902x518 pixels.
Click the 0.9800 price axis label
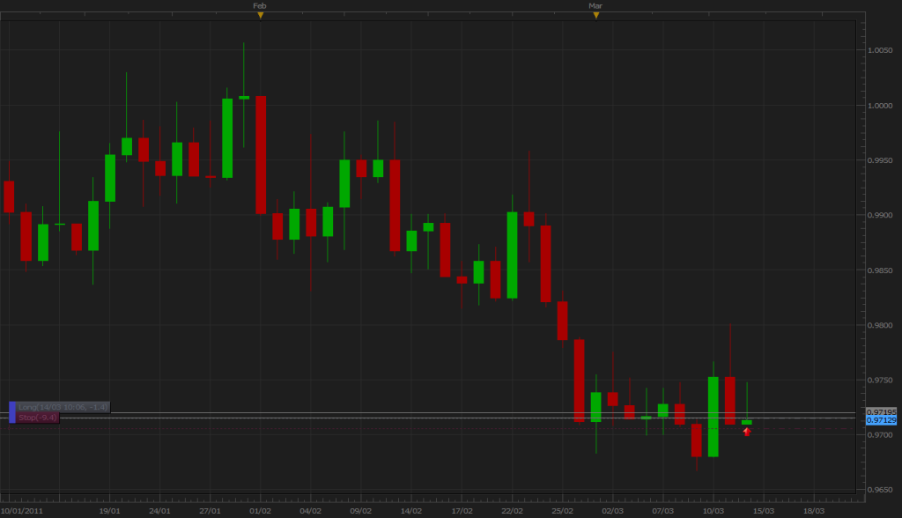[880, 325]
